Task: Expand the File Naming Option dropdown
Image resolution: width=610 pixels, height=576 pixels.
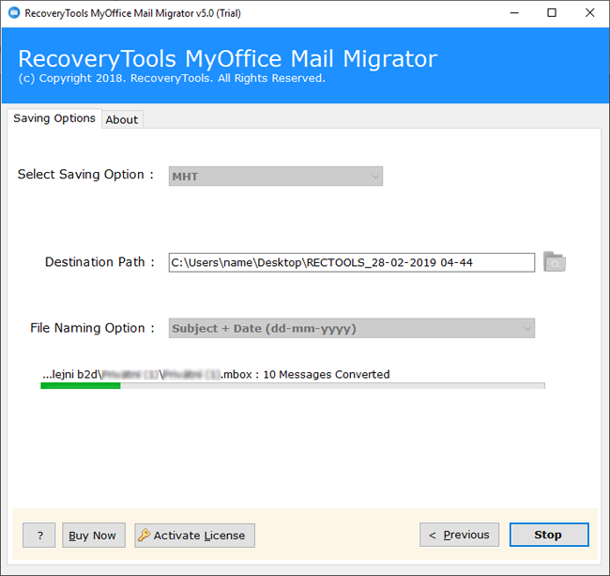Action: 352,328
